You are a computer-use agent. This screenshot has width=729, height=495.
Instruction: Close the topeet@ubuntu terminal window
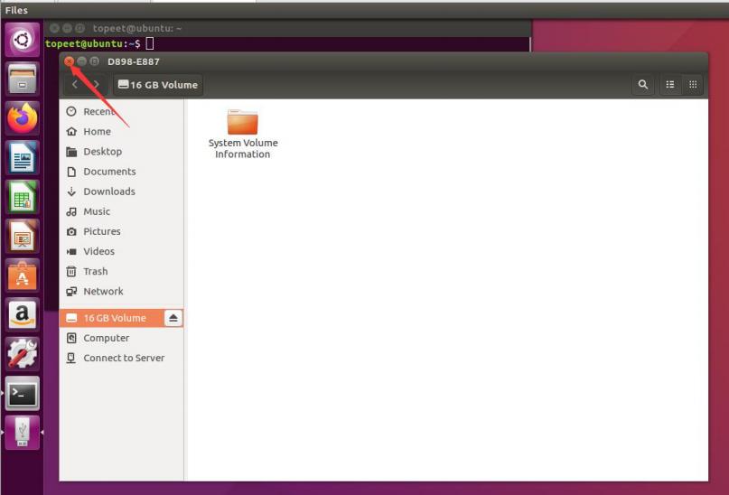tap(54, 28)
